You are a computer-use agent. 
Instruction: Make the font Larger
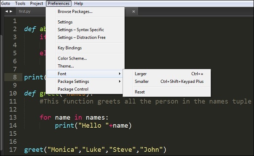(167, 74)
